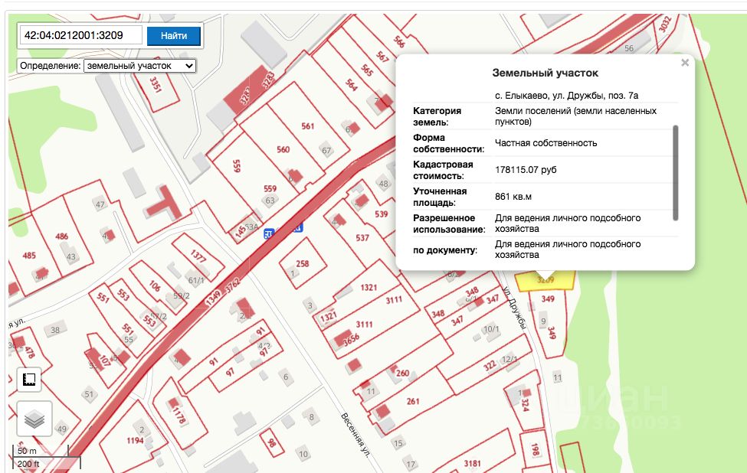Click parcel label 107
This screenshot has height=473, width=747.
(104, 360)
